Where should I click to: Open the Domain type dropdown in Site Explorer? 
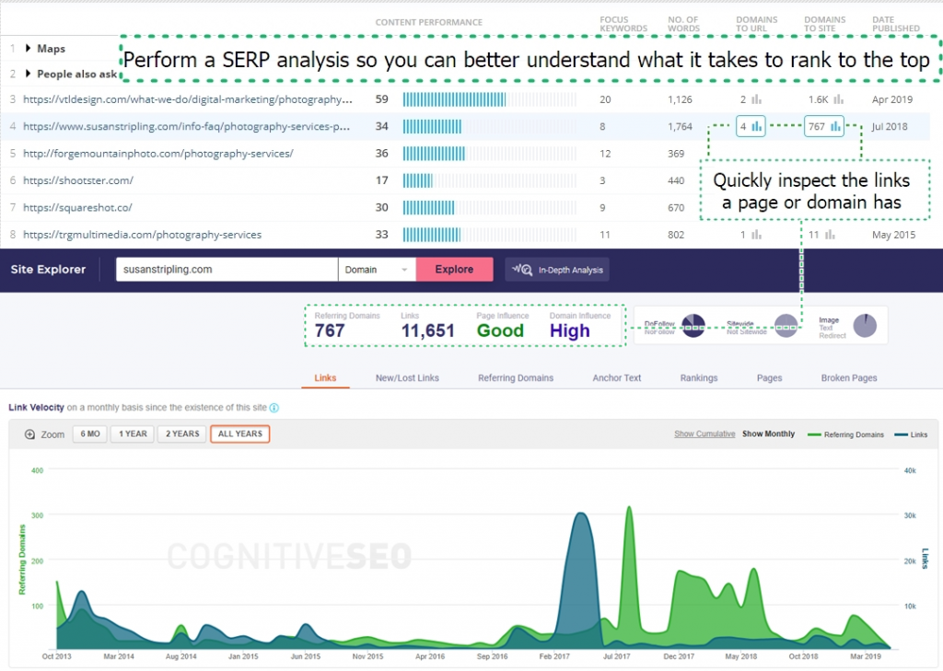pos(377,270)
